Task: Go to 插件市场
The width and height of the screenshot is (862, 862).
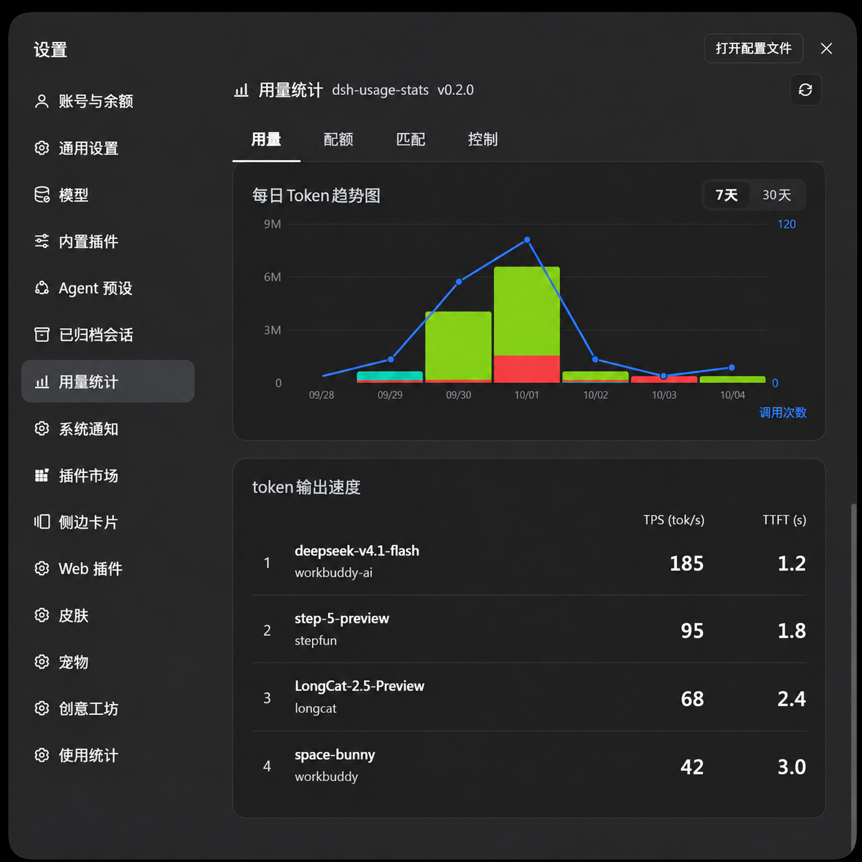Action: 108,475
